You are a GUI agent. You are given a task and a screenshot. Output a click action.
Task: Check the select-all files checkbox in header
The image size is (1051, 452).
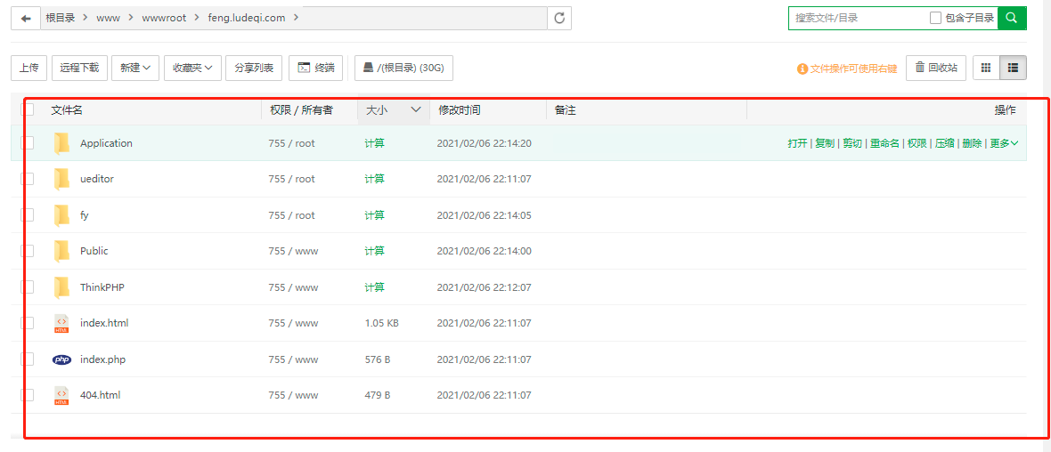coord(29,109)
